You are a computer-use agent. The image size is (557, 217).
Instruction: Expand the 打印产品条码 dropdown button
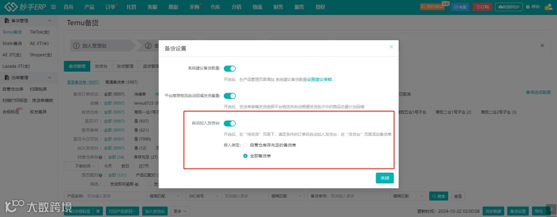point(123,211)
